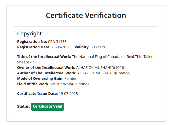Screen dimensions: 169x125
Task: Click the certificate issue date 19-07-2025
Action: click(68, 94)
